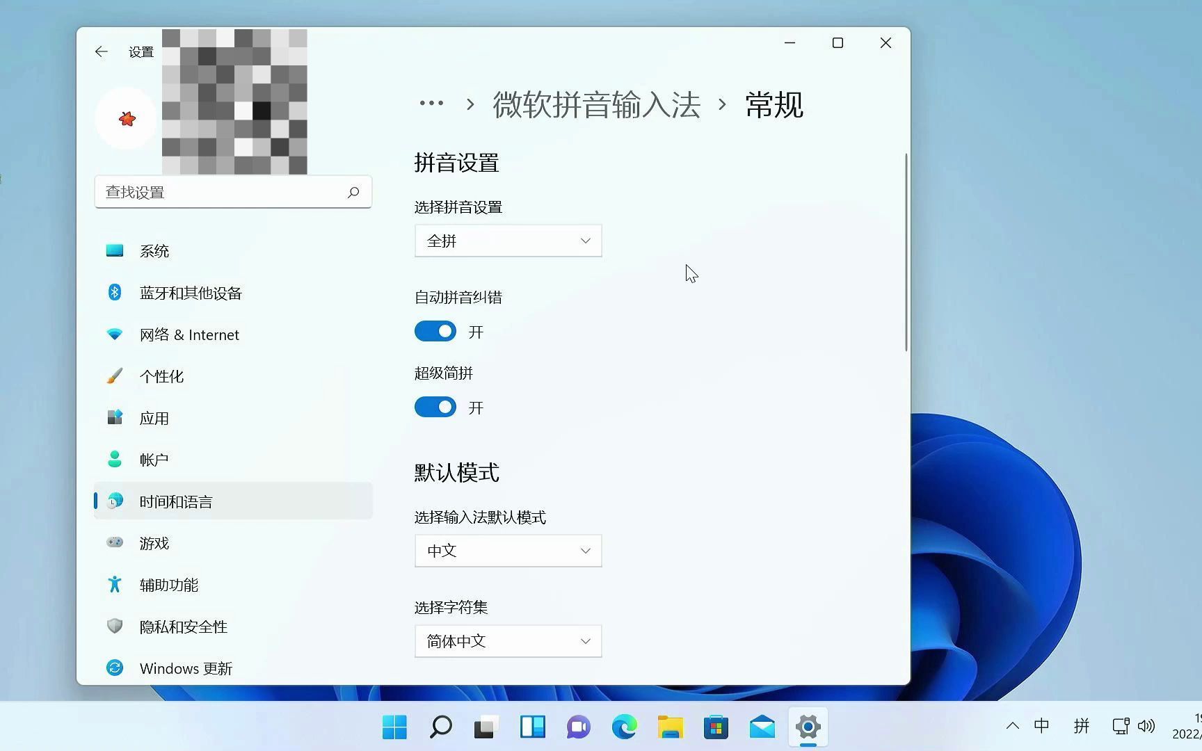Click the user profile avatar

[126, 118]
